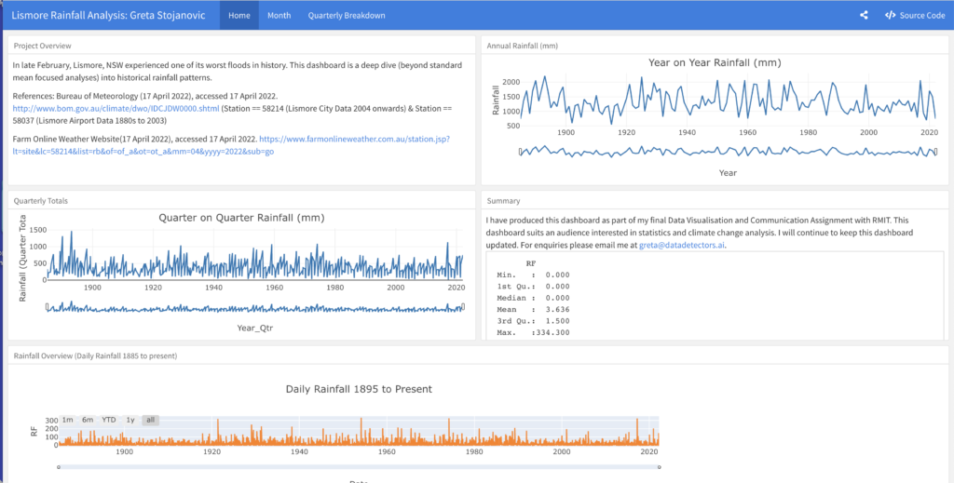The width and height of the screenshot is (954, 483).
Task: Open the Month tab
Action: (279, 15)
